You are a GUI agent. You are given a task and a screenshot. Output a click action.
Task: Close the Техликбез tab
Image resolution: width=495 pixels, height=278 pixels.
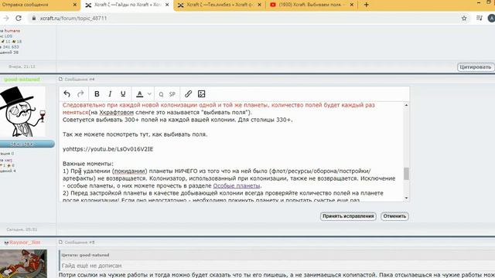259,5
